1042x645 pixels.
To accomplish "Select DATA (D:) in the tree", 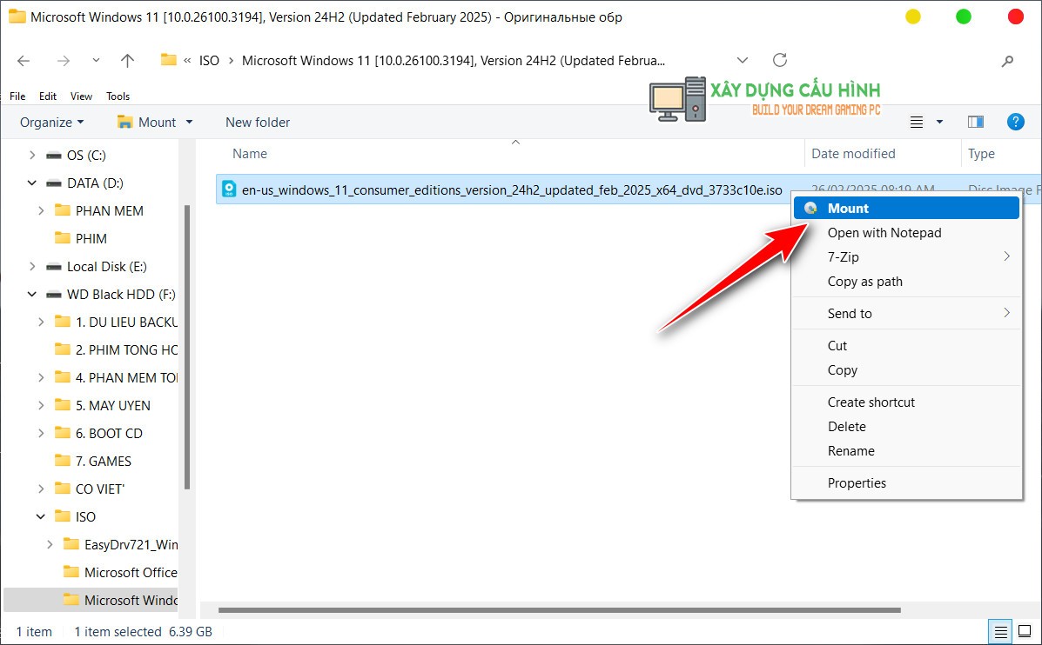I will point(95,183).
